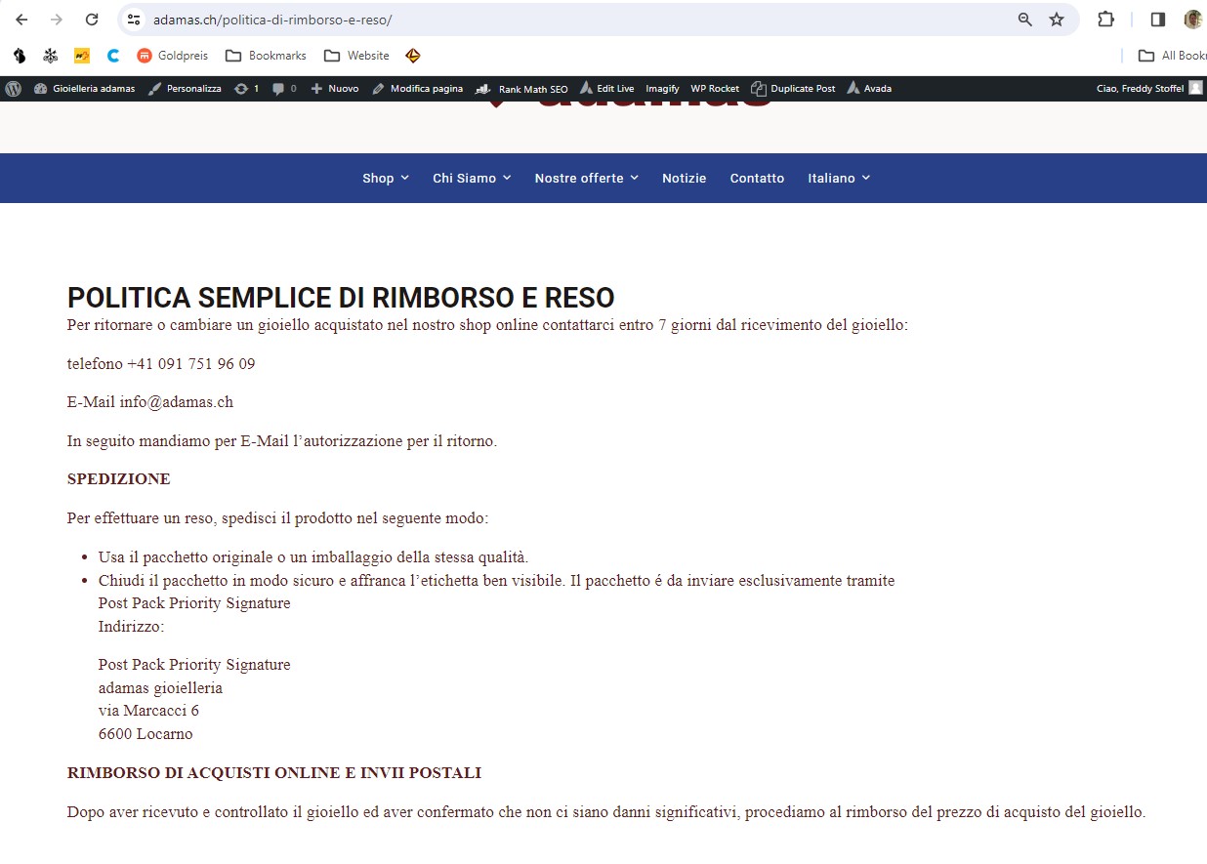Open the WordPress logo menu
This screenshot has height=864, width=1207.
point(14,88)
